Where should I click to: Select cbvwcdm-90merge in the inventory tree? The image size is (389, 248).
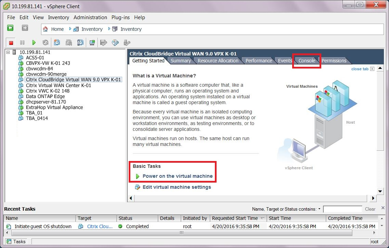[x=47, y=74]
